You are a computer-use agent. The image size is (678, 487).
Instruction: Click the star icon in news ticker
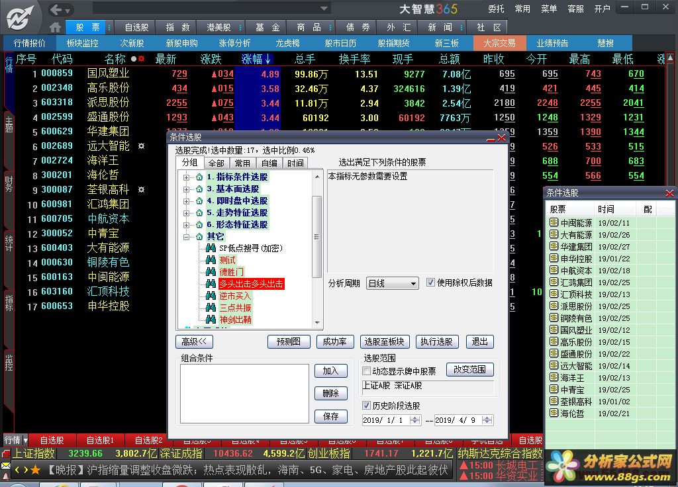pos(36,470)
